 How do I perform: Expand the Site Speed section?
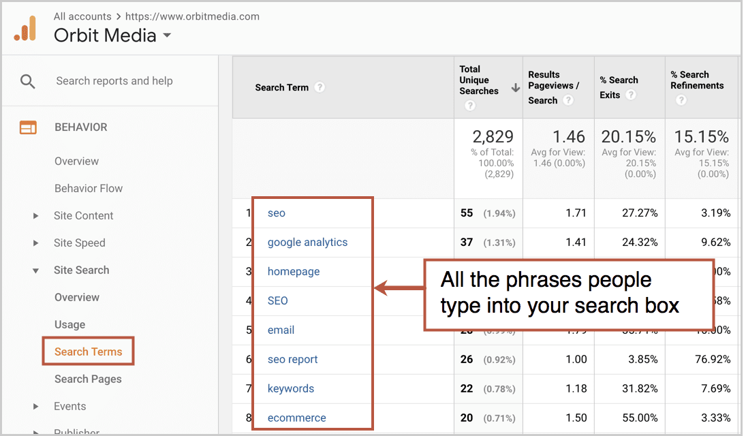(x=36, y=243)
